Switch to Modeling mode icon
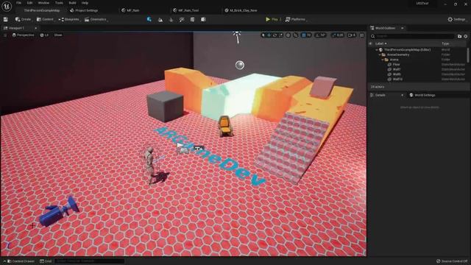 (192, 20)
